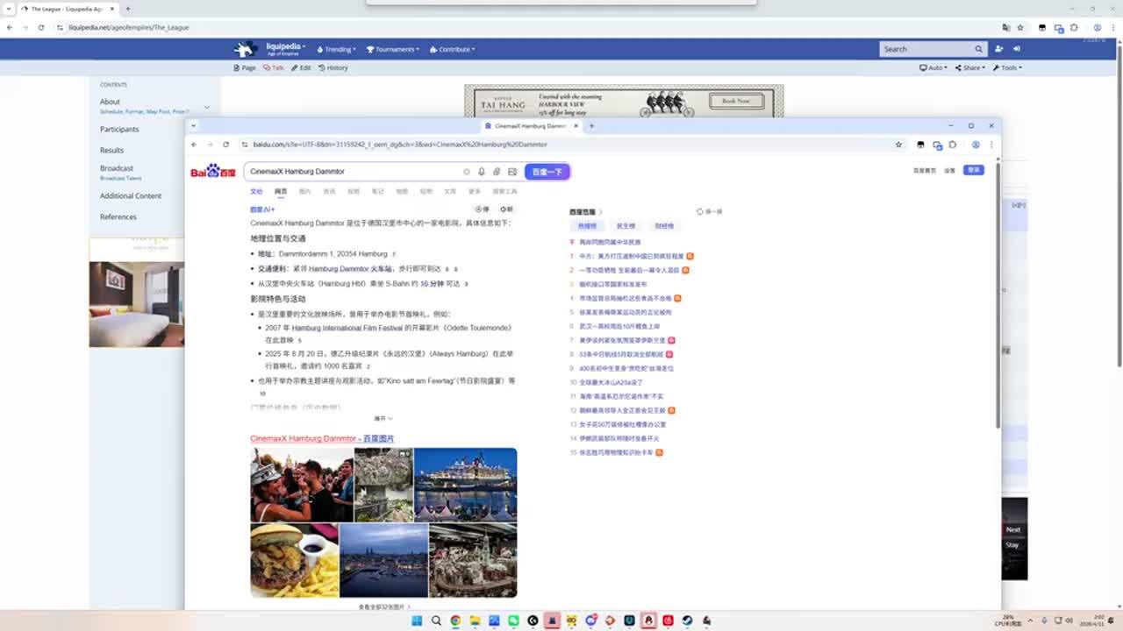Screen dimensions: 1123x631
Task: Open the Tools dropdown
Action: [1007, 67]
